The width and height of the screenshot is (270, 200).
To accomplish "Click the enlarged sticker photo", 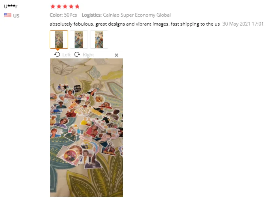I will [x=86, y=127].
